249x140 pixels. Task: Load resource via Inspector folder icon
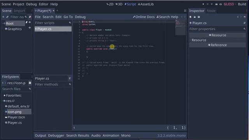tap(195, 17)
